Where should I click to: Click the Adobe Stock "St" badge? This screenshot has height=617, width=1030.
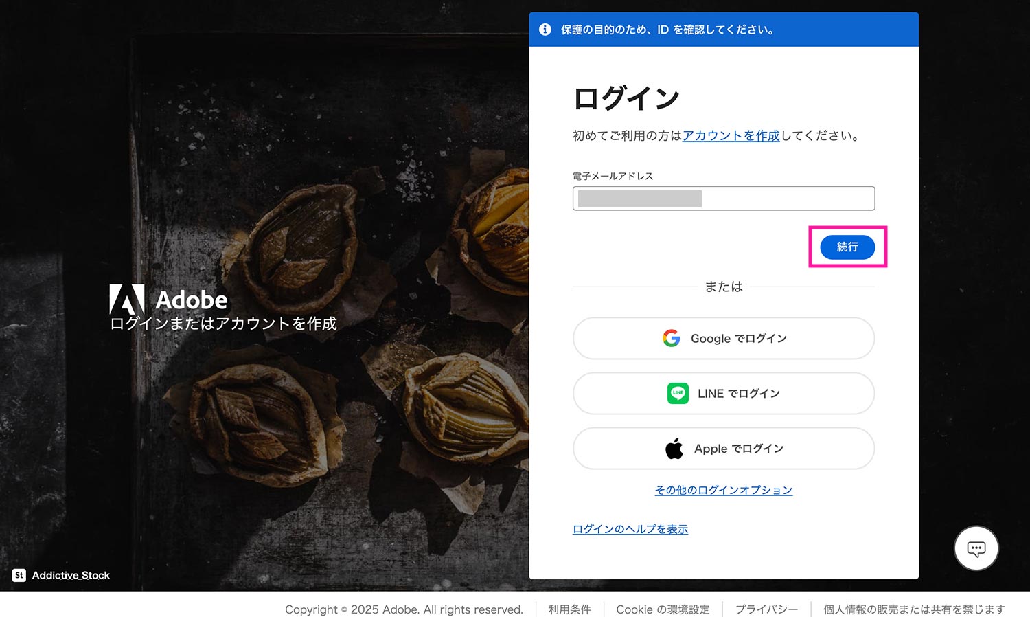(19, 575)
